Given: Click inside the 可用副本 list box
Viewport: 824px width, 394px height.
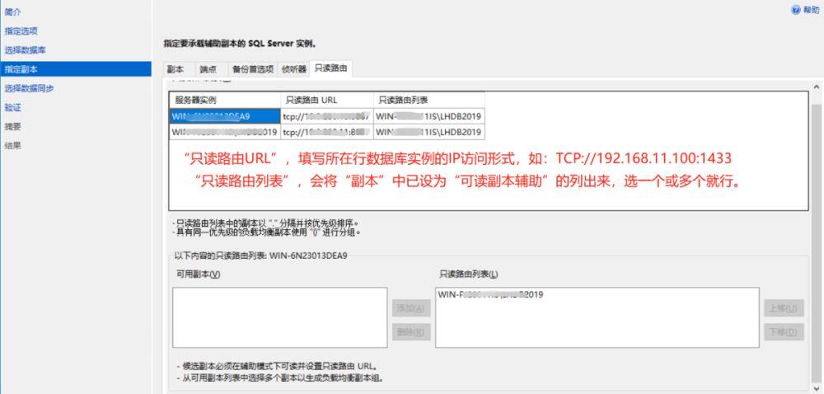Looking at the screenshot, I should point(280,317).
